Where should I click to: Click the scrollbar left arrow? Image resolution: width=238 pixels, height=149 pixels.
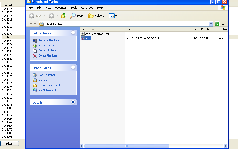(x=82, y=146)
